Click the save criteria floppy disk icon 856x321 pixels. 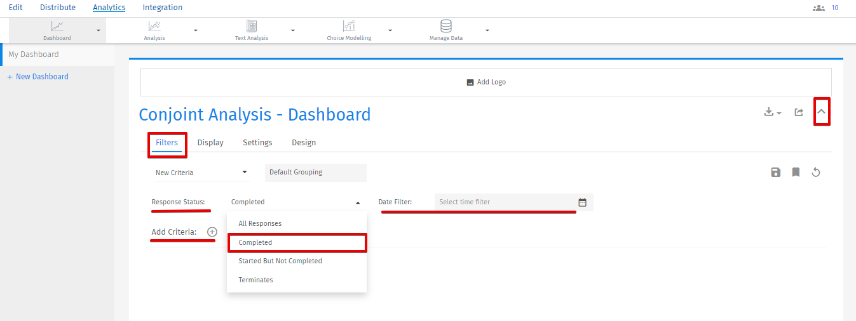775,173
